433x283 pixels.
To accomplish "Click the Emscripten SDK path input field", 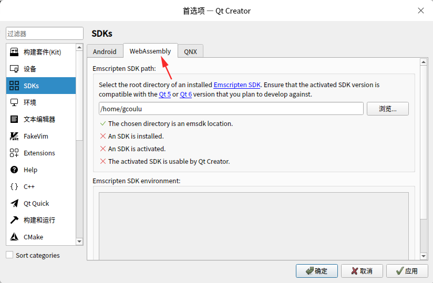I will [231, 109].
